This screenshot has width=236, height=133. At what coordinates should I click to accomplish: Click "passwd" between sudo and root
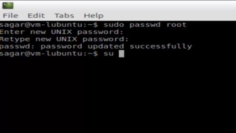[x=145, y=25]
